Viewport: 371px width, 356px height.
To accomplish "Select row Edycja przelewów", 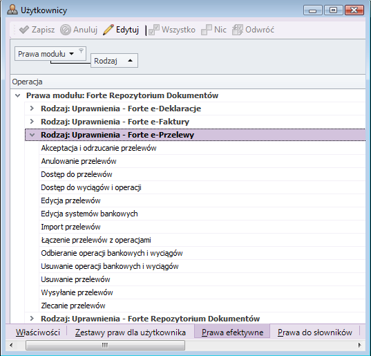I will (x=202, y=200).
